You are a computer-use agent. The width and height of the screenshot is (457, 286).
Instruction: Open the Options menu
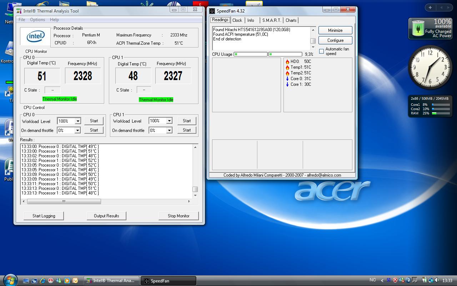(37, 20)
